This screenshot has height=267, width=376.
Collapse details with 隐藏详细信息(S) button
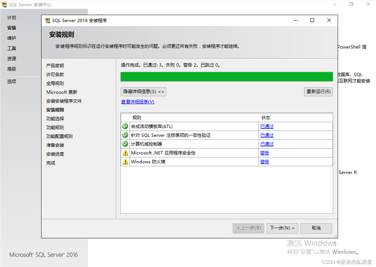143,92
